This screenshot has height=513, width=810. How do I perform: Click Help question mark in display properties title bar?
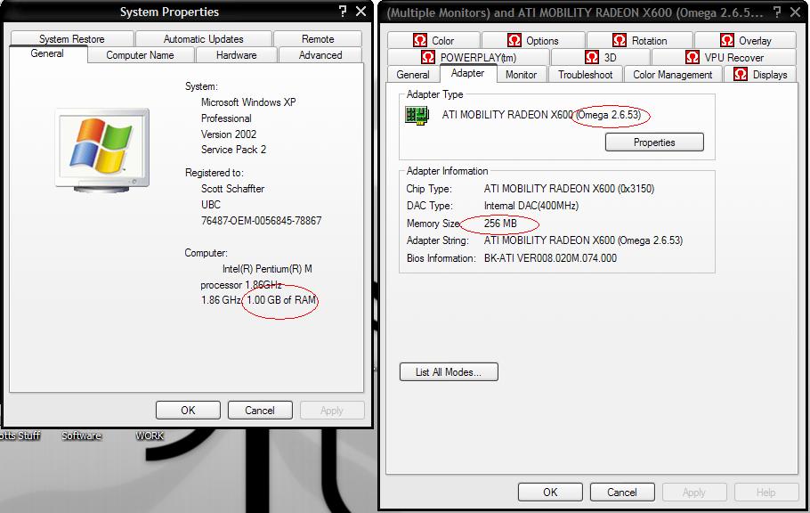pyautogui.click(x=777, y=12)
